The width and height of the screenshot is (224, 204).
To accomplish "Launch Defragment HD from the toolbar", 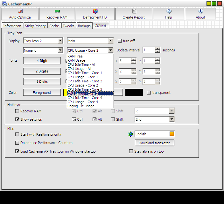I will (95, 11).
